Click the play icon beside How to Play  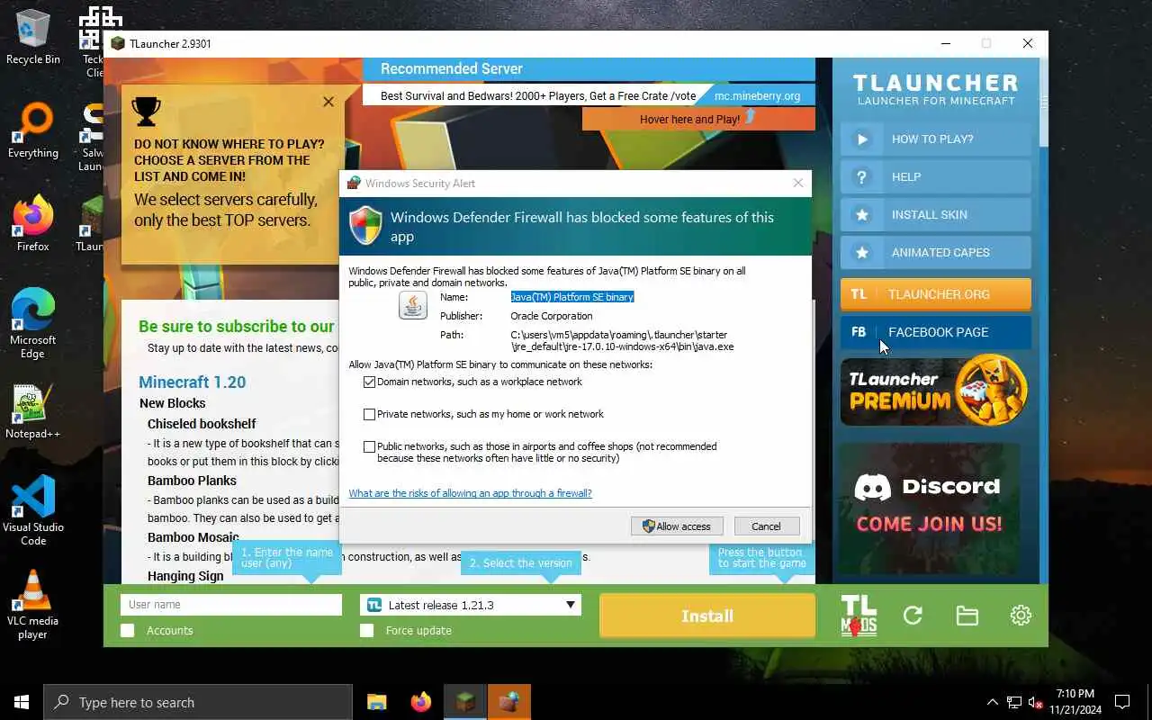[x=862, y=139]
